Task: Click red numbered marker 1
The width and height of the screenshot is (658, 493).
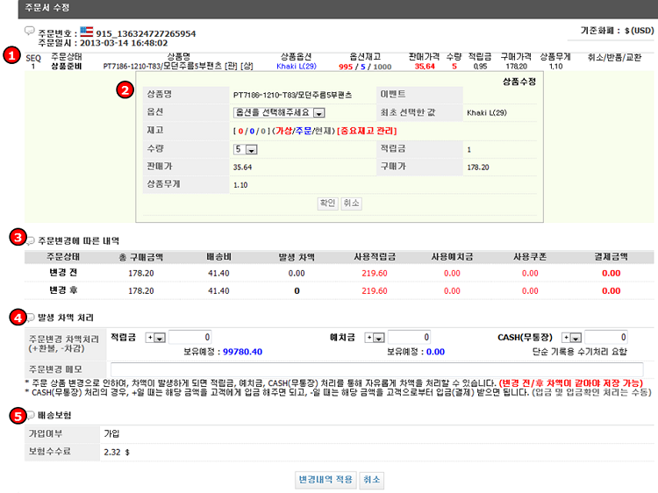Action: 11,54
